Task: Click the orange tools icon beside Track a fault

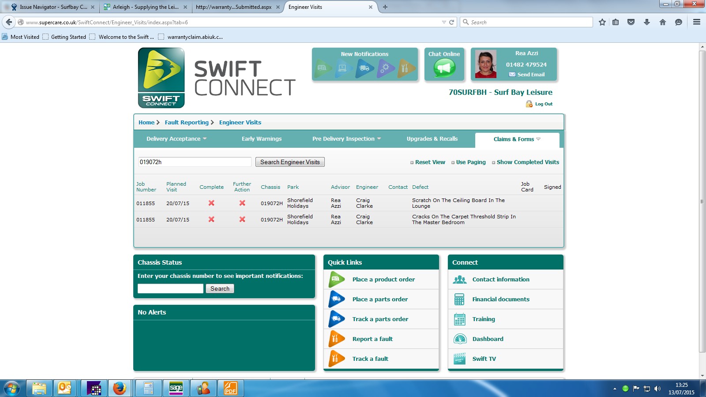Action: point(337,359)
